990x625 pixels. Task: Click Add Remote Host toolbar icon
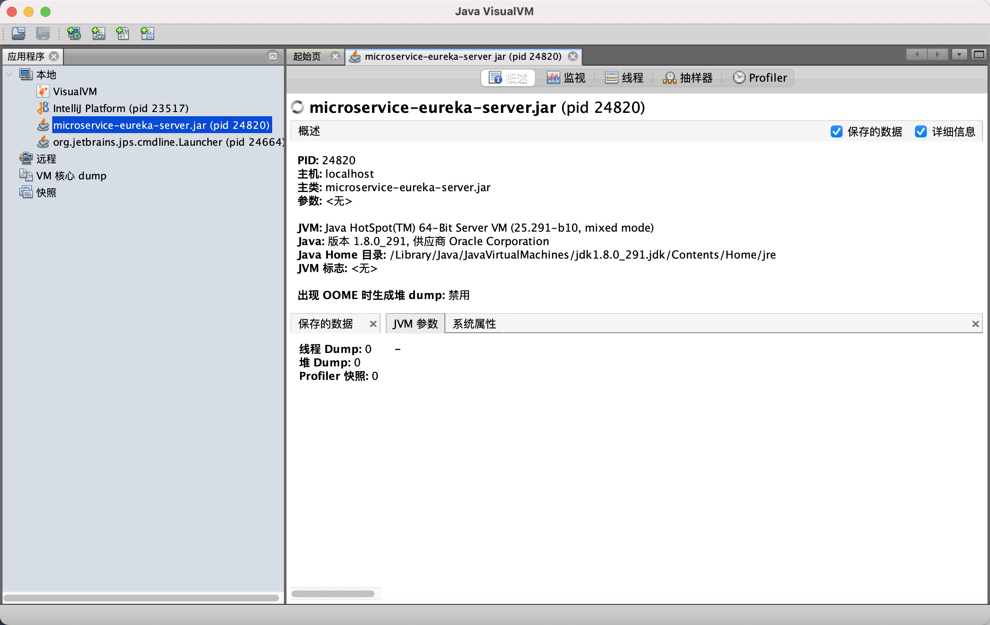[74, 33]
